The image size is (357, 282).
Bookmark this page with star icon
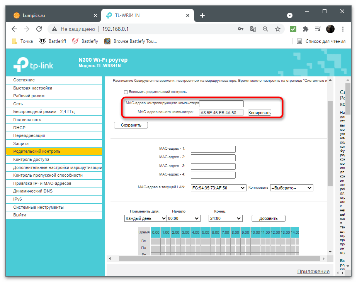pyautogui.click(x=277, y=29)
